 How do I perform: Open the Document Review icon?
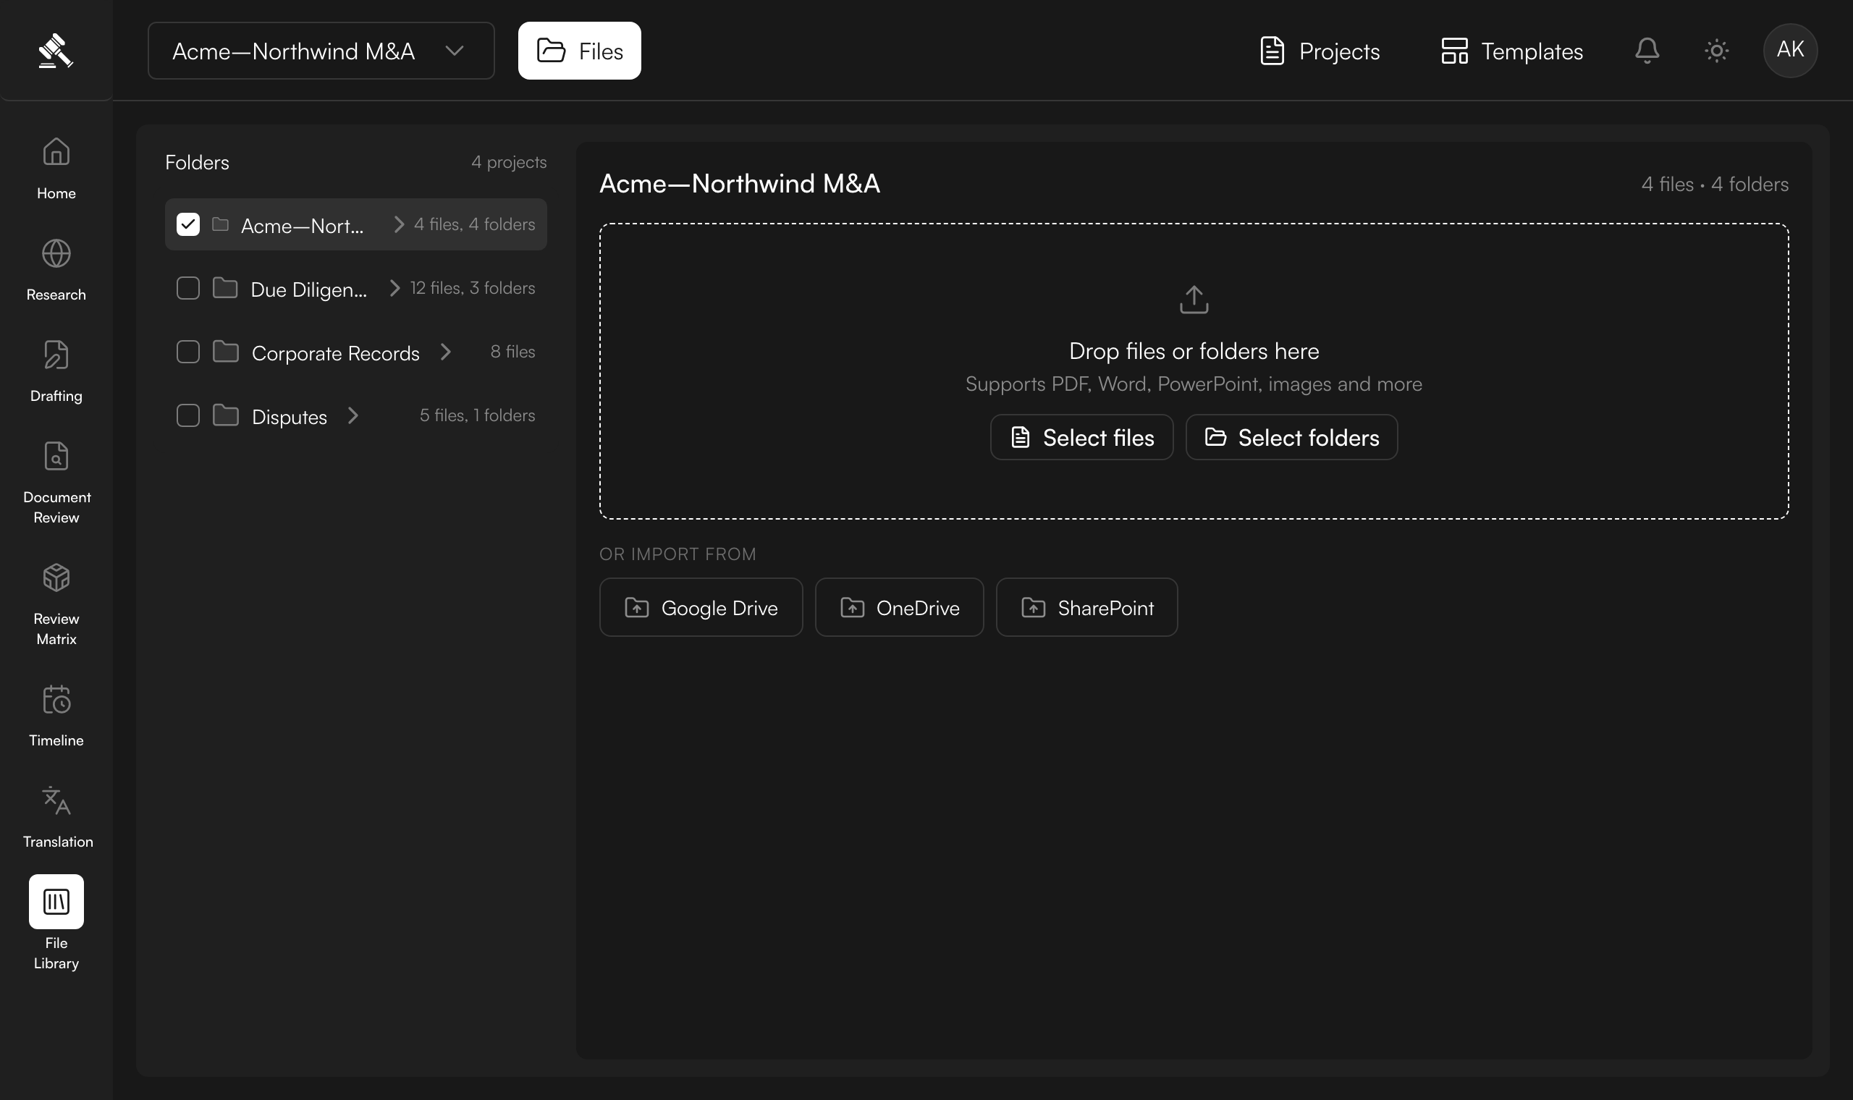click(56, 456)
